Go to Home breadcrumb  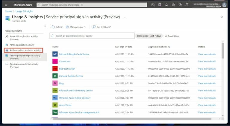[x=8, y=11]
